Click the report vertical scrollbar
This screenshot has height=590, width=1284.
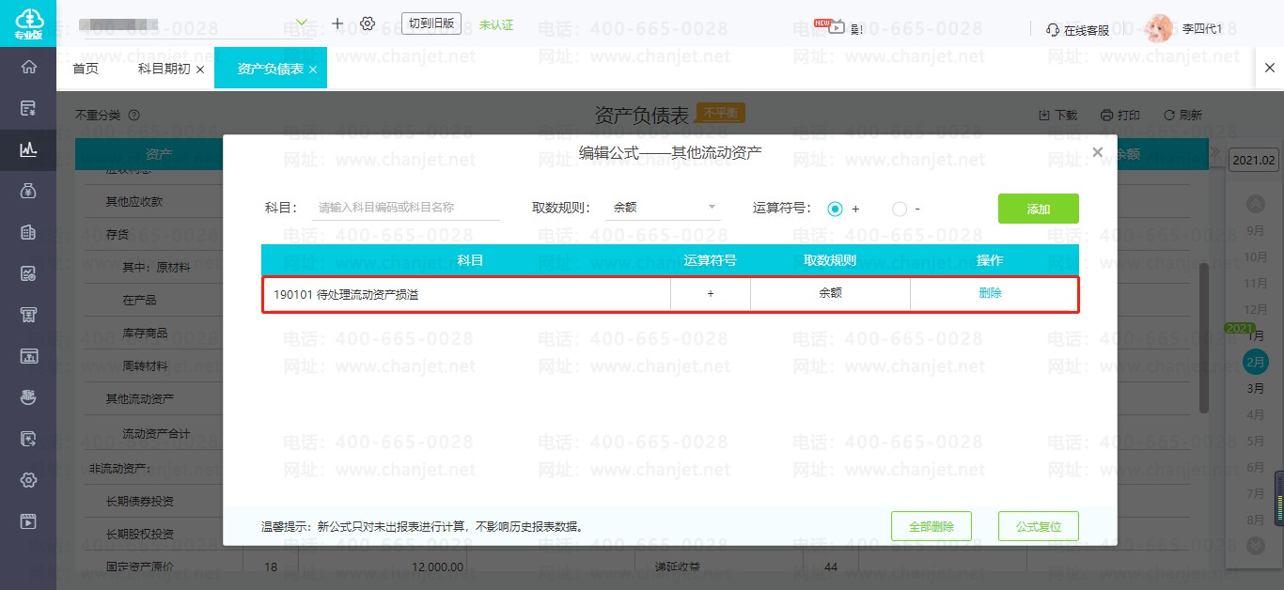click(x=1204, y=338)
